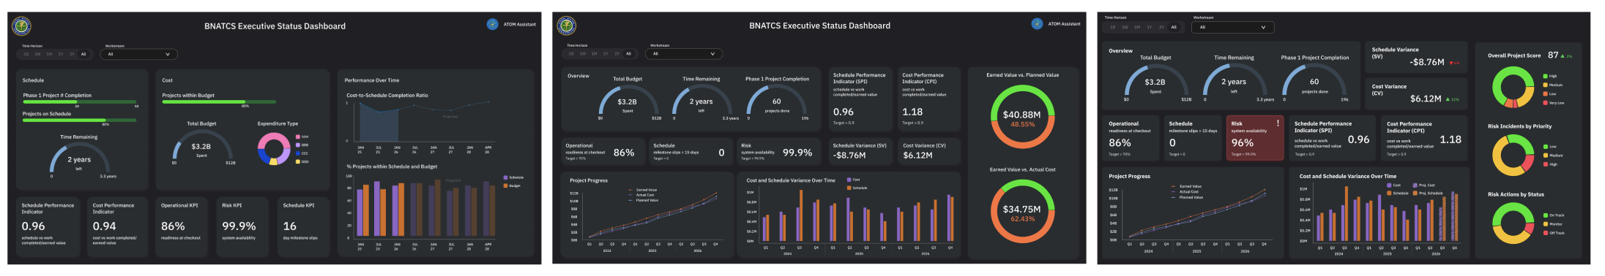Viewport: 1605px width, 276px height.
Task: Click the Schedule legend swatch in the left dashboard bar chart
Action: pos(505,177)
